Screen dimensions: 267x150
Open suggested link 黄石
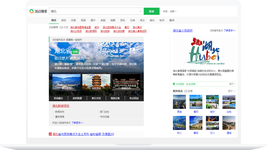pos(127,27)
